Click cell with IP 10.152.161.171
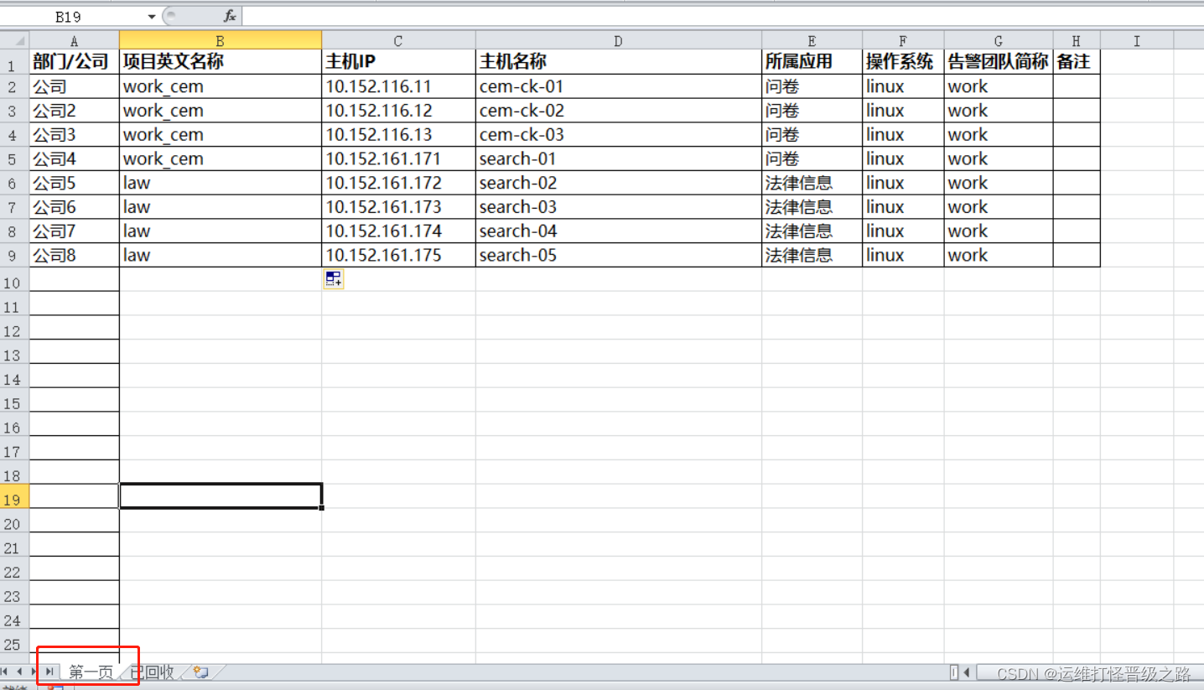Image resolution: width=1204 pixels, height=690 pixels. 398,159
